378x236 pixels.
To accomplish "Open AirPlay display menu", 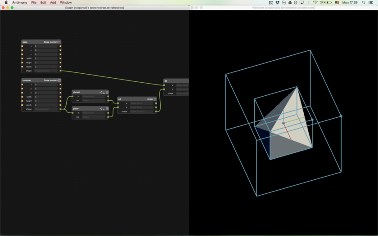I will [x=301, y=2].
